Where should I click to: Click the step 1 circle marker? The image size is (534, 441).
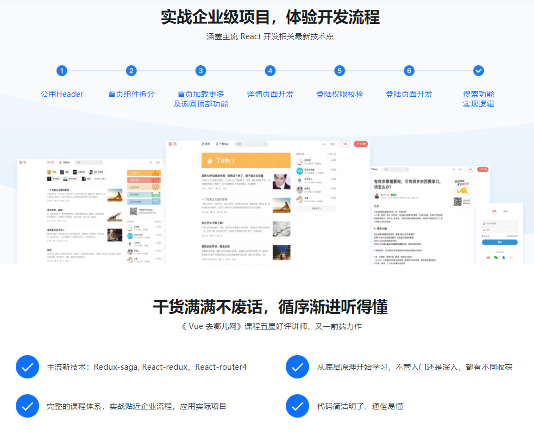[62, 71]
